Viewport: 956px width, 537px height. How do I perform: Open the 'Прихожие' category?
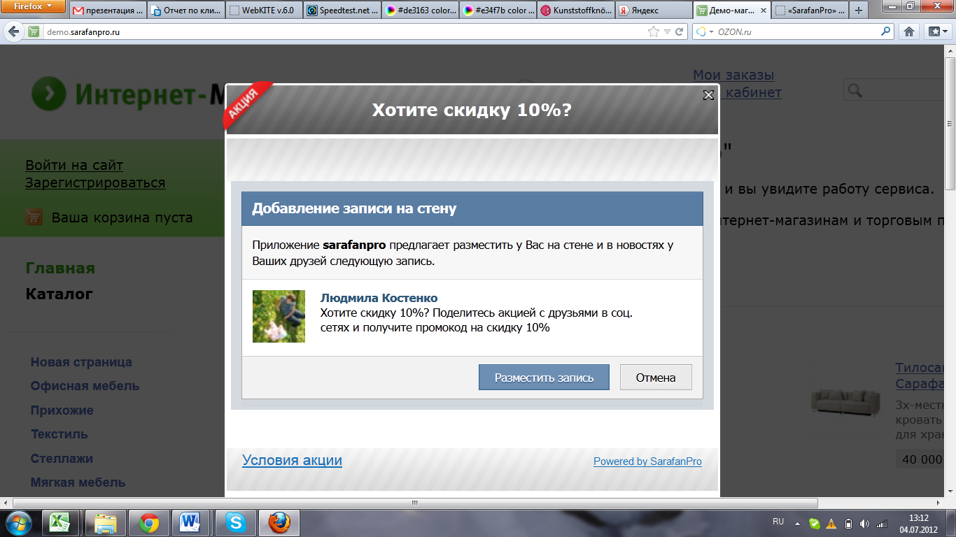62,410
